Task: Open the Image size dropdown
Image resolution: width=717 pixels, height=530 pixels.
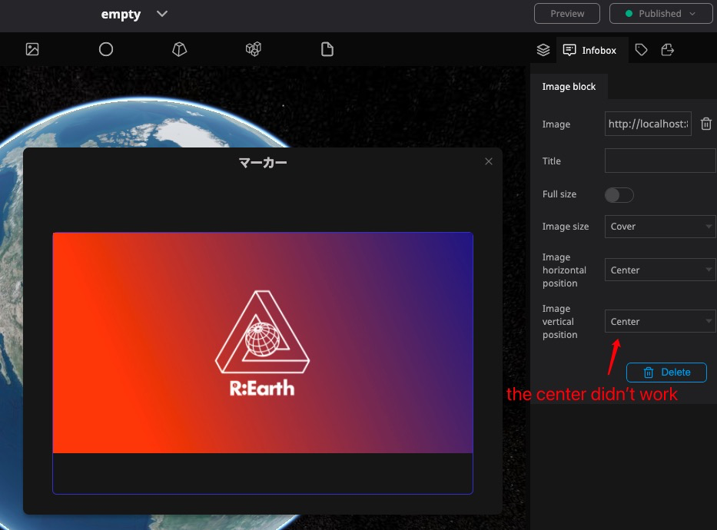Action: coord(659,226)
